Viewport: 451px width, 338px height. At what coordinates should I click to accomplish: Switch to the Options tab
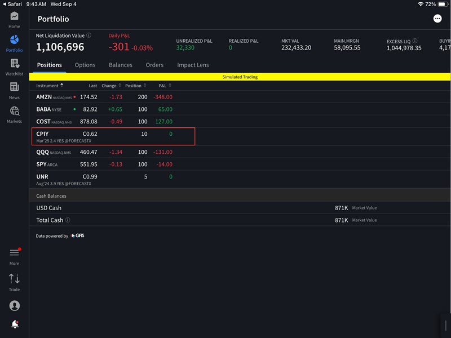click(x=85, y=65)
